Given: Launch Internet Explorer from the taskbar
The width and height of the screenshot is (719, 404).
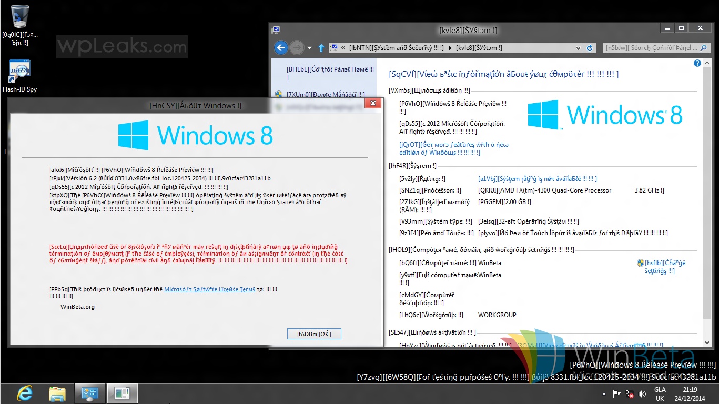Looking at the screenshot, I should click(24, 393).
